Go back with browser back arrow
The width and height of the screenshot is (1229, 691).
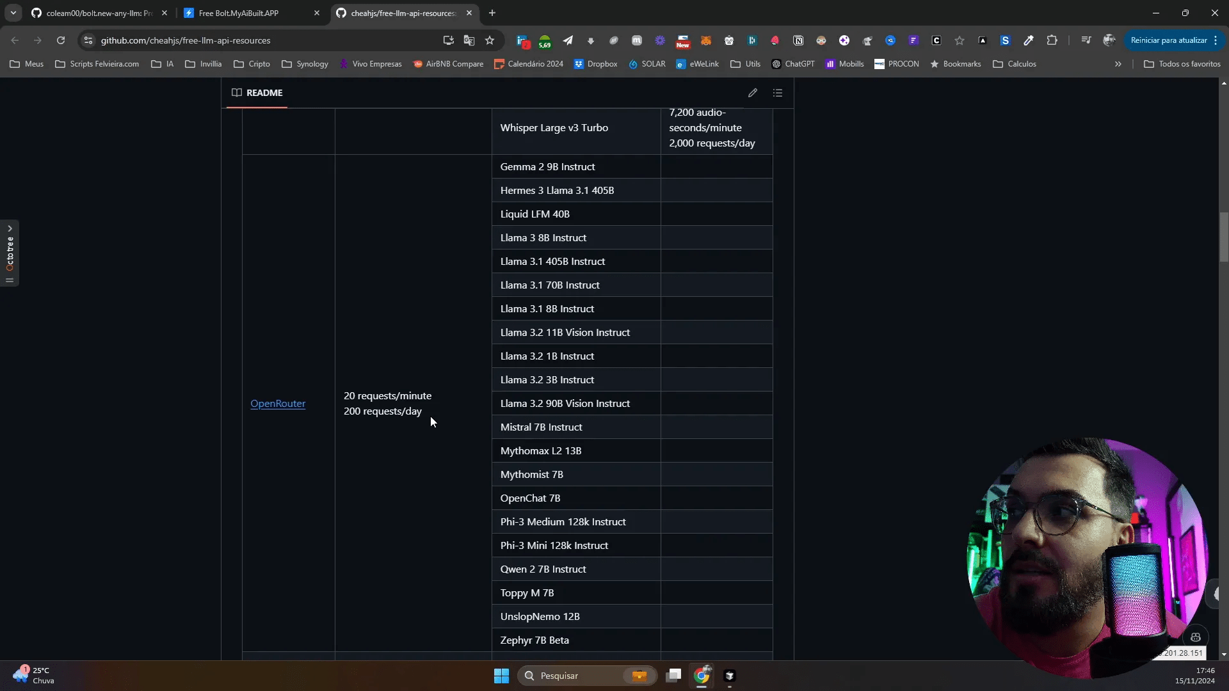point(15,40)
